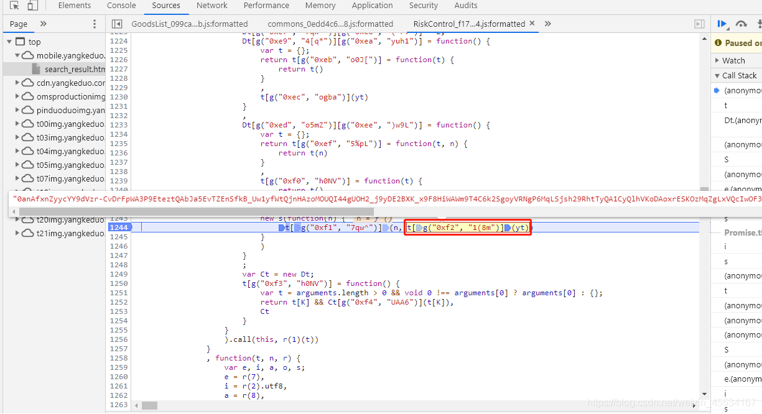Viewport: 762px width, 414px height.
Task: Select the RiskControl_f17…4.js:formatted file tab
Action: 469,24
